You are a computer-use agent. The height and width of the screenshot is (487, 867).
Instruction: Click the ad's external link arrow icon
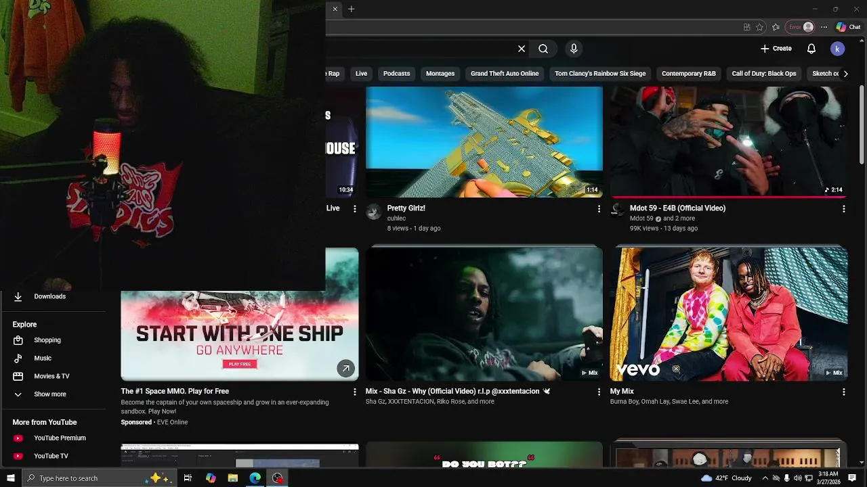pyautogui.click(x=345, y=369)
